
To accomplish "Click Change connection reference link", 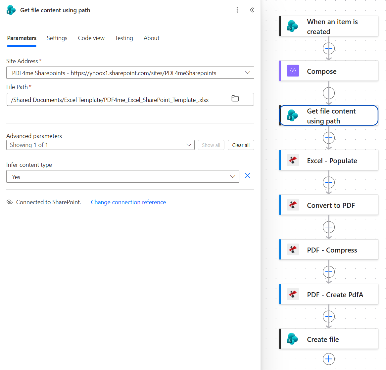I will (x=128, y=202).
